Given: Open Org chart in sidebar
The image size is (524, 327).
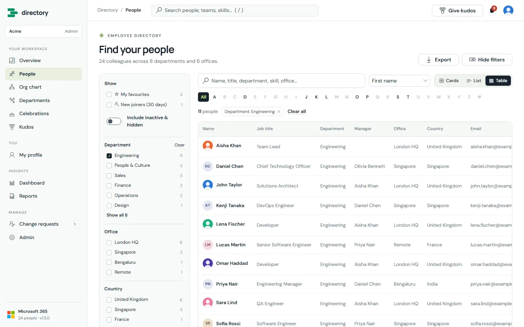Looking at the screenshot, I should (43, 87).
